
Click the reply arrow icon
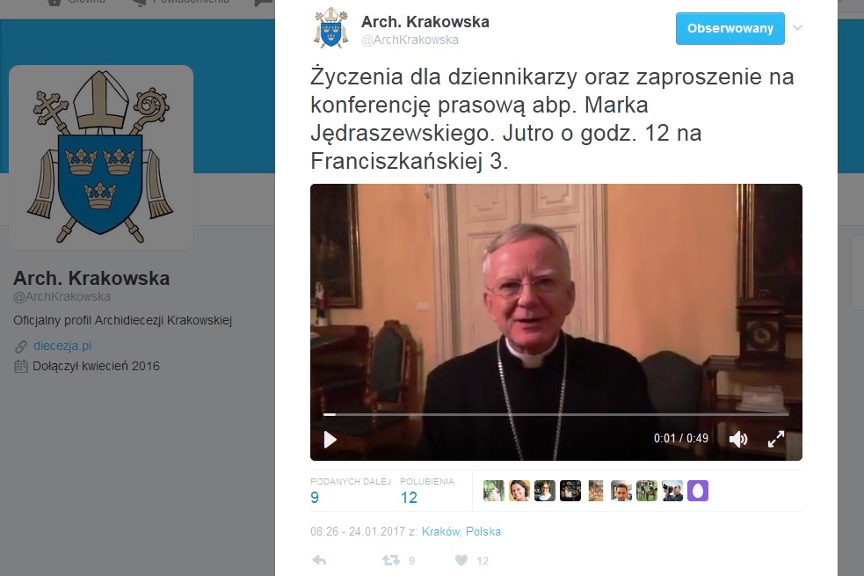319,560
